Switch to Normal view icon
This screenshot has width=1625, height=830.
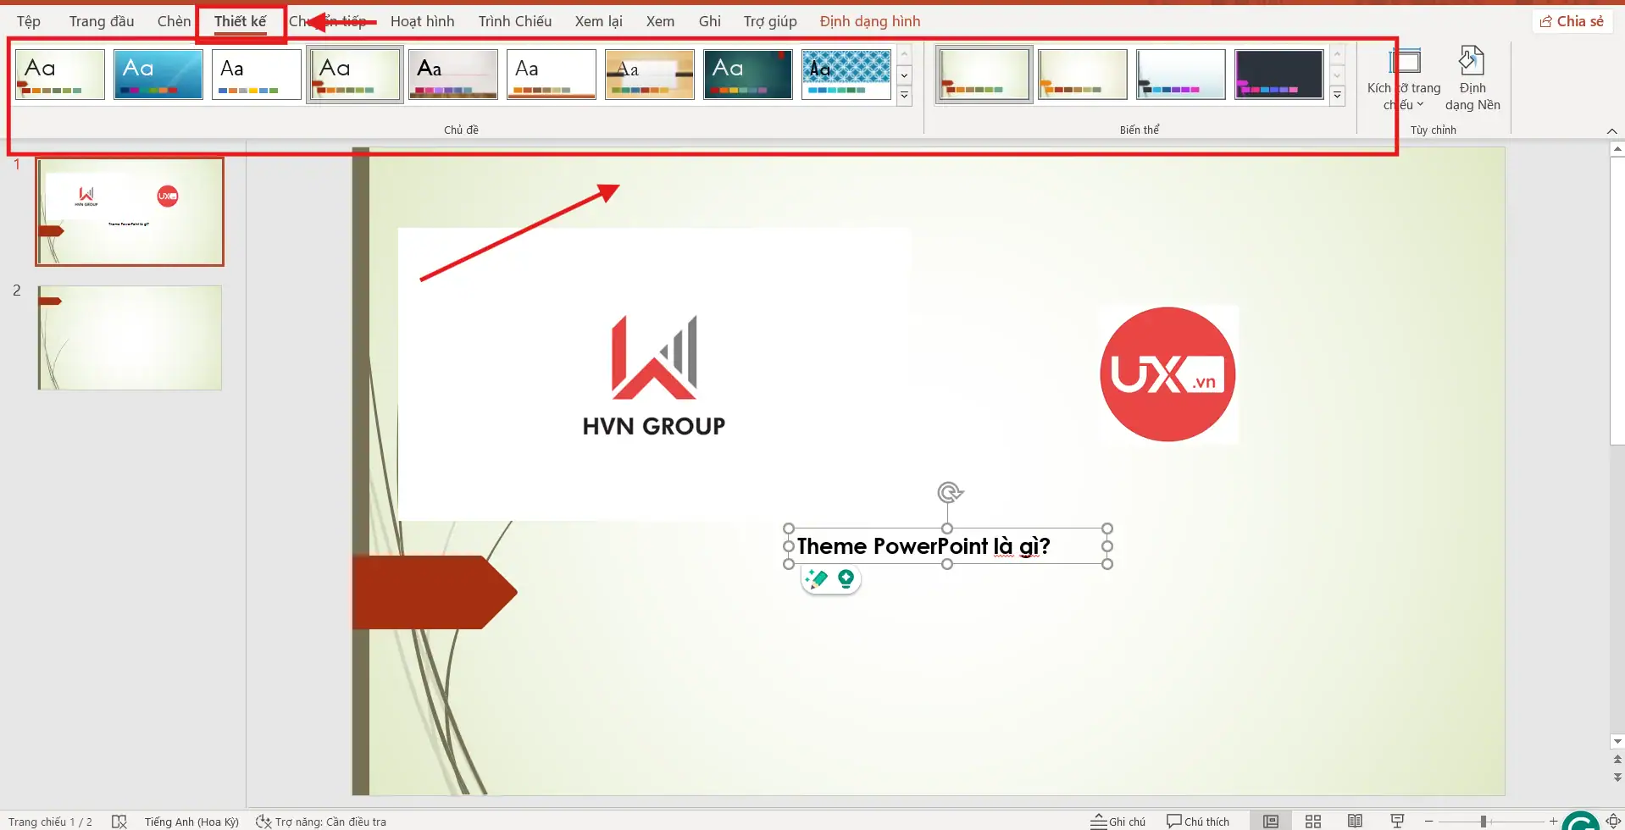[x=1271, y=822]
